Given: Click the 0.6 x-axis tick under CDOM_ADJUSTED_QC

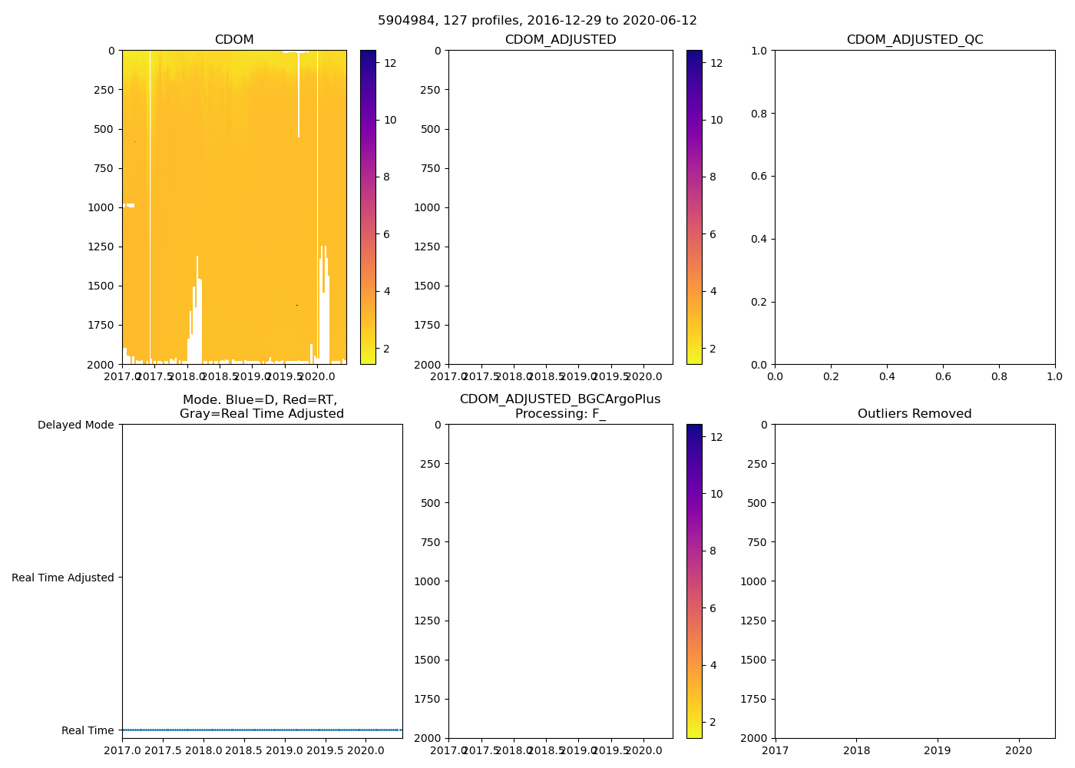Looking at the screenshot, I should [943, 377].
